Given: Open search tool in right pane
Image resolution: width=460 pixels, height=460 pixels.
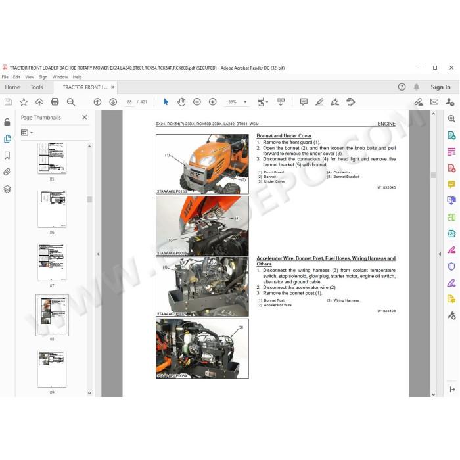Looking at the screenshot, I should click(451, 118).
